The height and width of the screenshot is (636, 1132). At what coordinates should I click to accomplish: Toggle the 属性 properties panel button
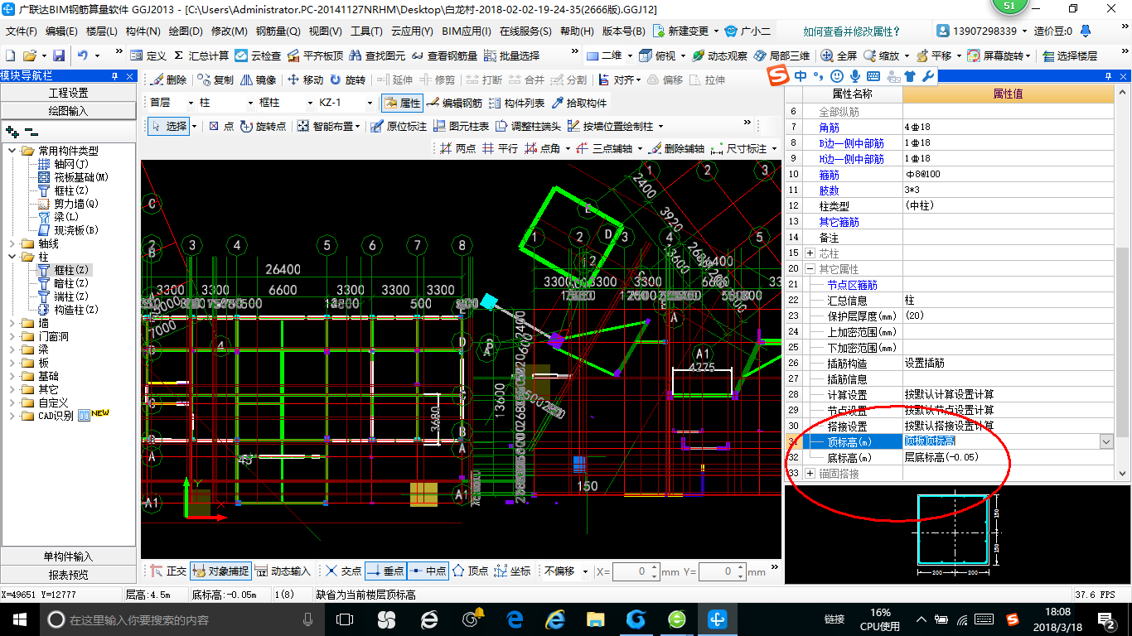[x=403, y=104]
